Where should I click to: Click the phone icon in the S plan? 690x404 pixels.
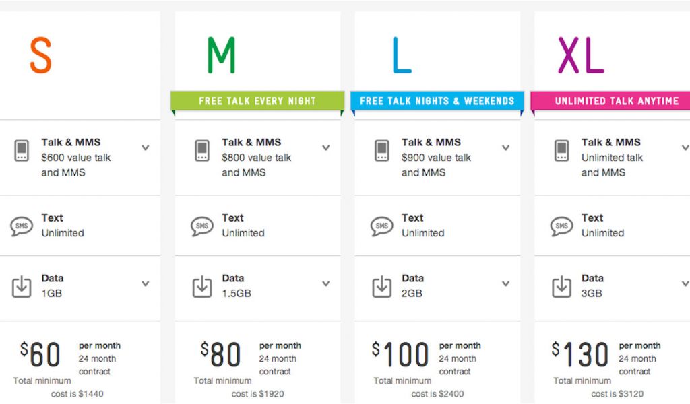tap(22, 150)
